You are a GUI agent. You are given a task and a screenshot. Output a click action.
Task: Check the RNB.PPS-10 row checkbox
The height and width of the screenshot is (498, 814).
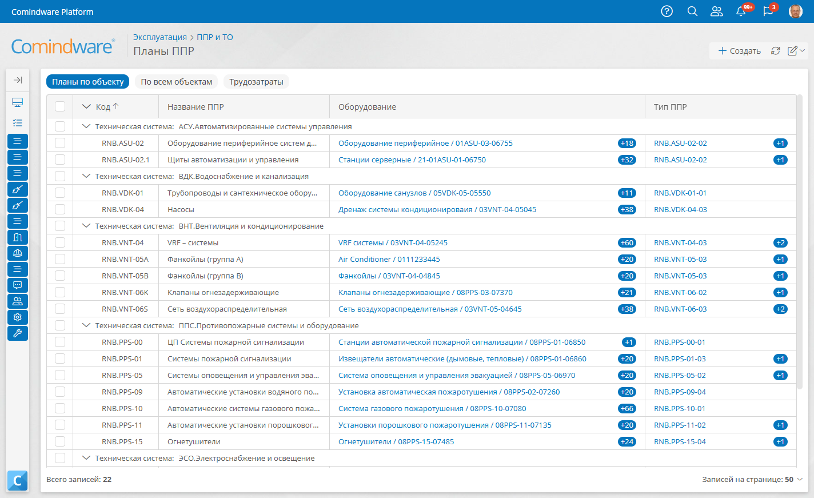60,409
